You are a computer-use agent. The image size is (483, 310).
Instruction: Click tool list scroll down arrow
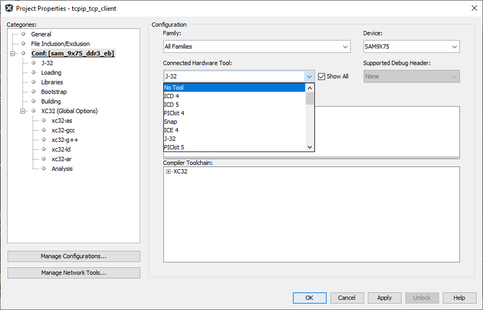tap(310, 147)
